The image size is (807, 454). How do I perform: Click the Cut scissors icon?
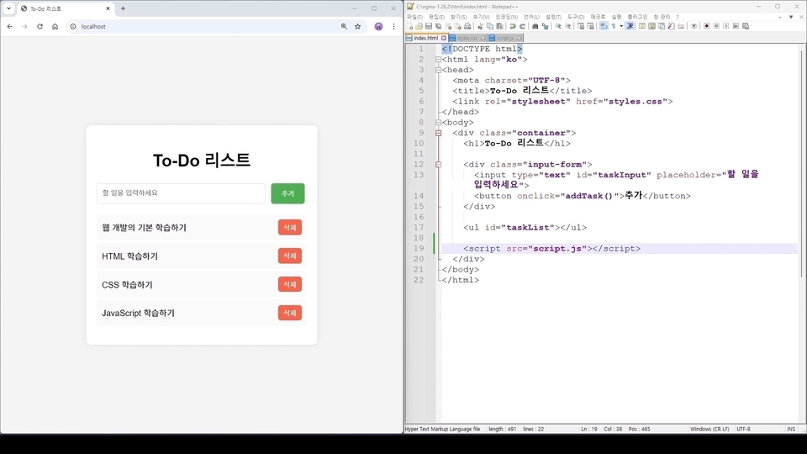480,26
